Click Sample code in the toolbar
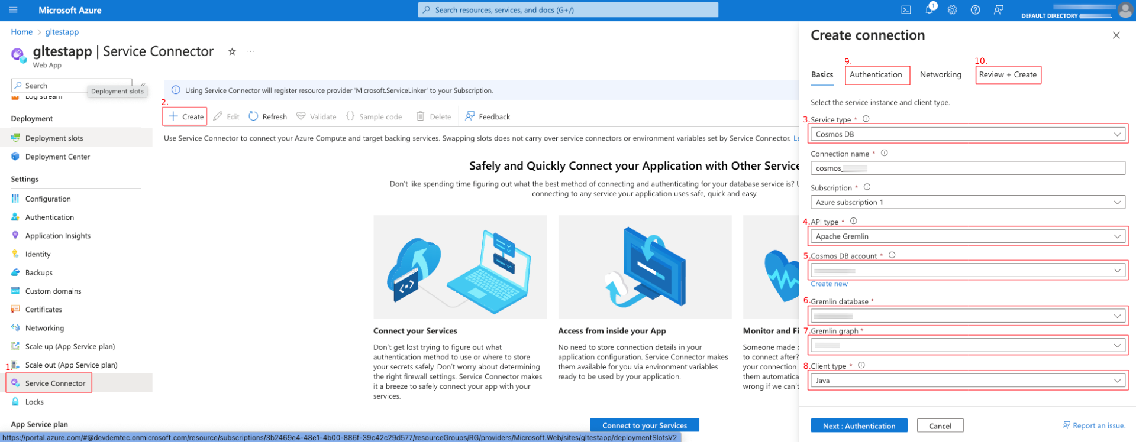Viewport: 1136px width, 442px height. tap(374, 116)
